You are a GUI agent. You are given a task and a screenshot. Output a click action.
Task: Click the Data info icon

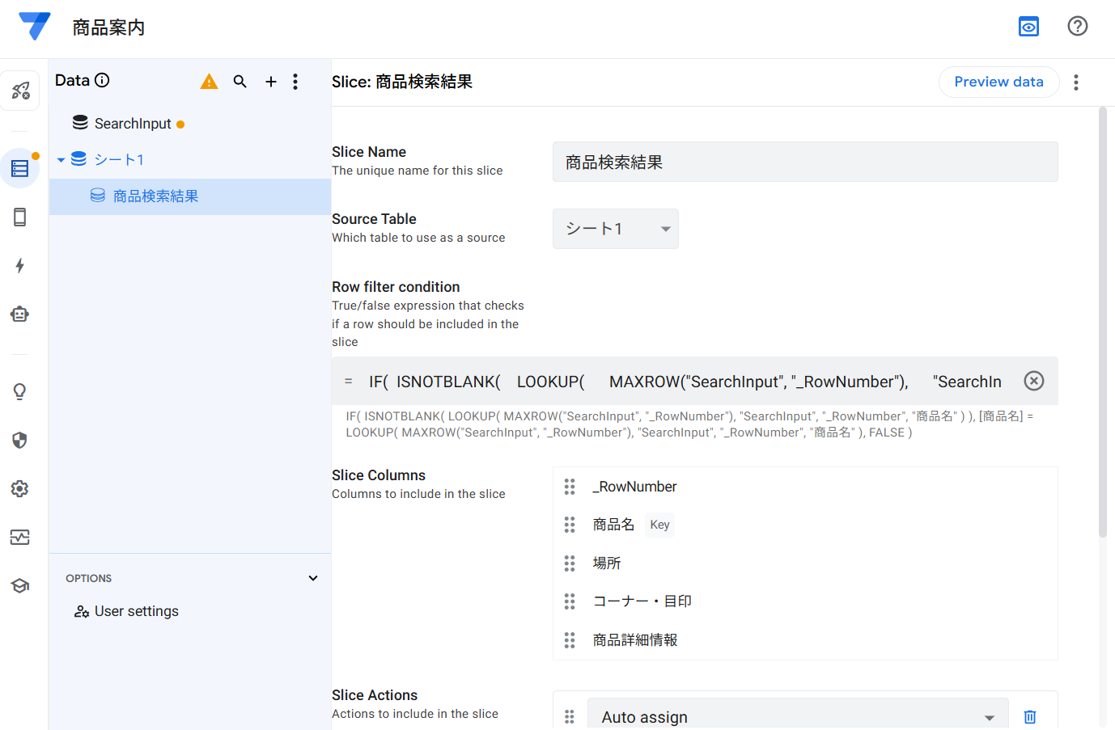(102, 80)
